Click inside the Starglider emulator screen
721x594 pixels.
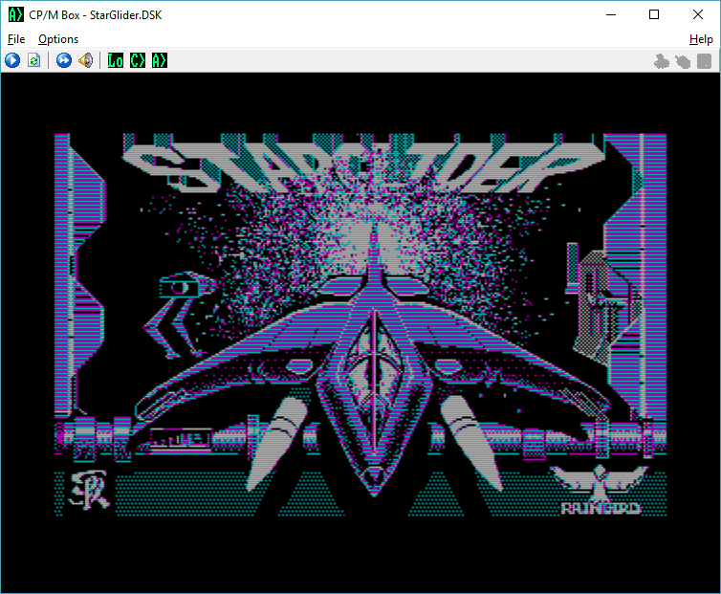tap(360, 333)
